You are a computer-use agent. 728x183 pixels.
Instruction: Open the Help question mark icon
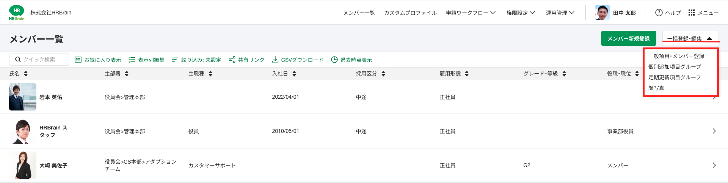coord(659,13)
